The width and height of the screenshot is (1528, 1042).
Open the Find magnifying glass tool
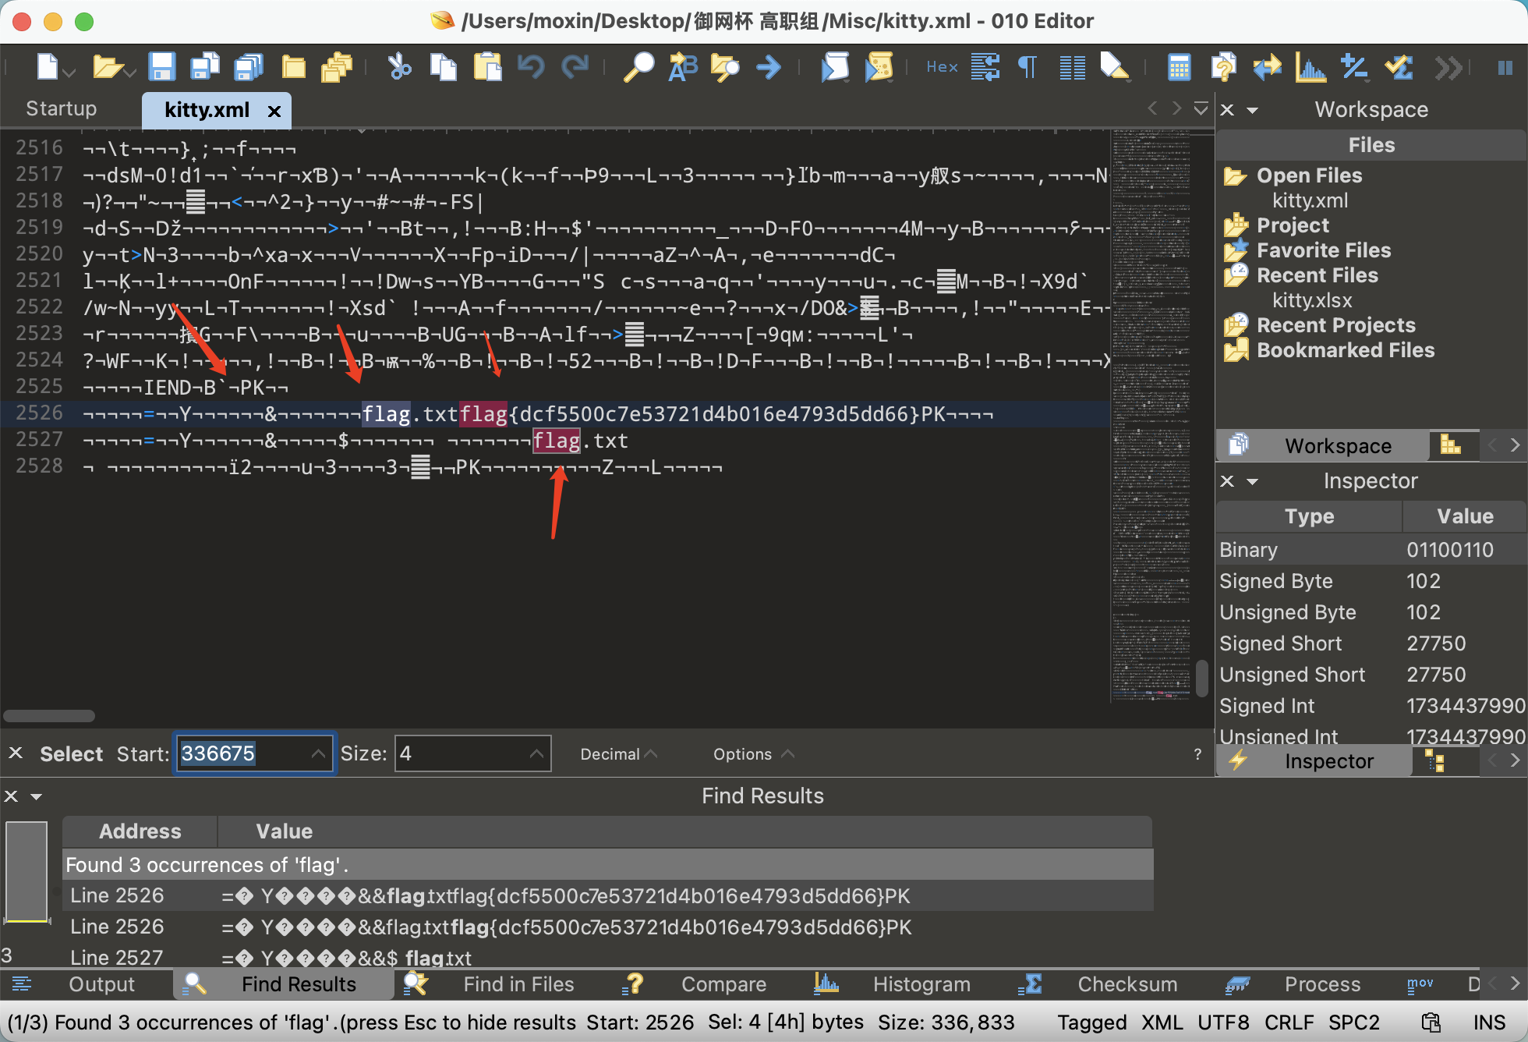pyautogui.click(x=638, y=68)
